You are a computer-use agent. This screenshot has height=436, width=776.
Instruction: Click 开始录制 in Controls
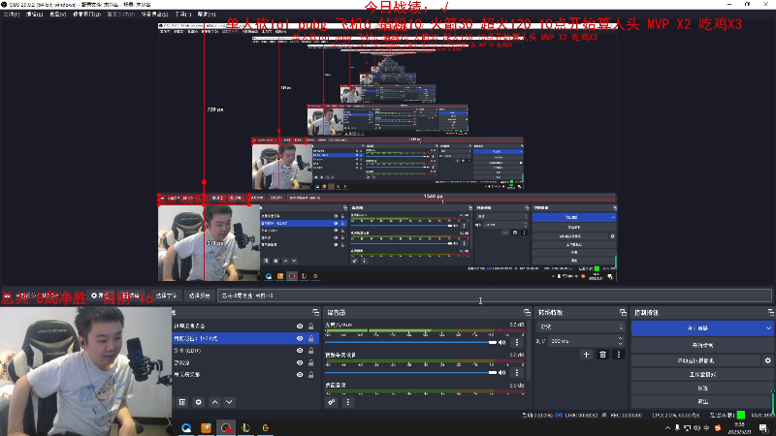pos(702,345)
